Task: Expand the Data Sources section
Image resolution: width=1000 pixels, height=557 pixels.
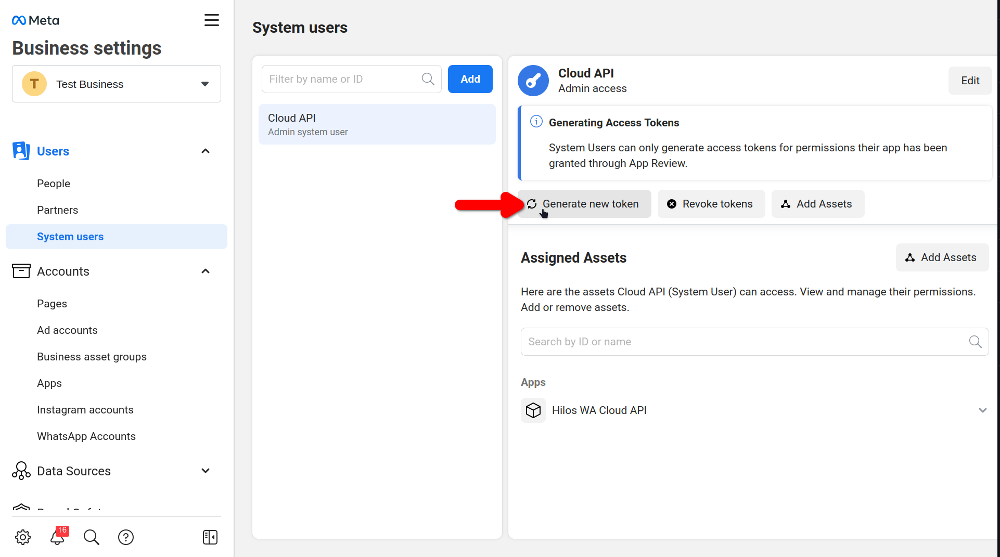Action: pyautogui.click(x=206, y=471)
